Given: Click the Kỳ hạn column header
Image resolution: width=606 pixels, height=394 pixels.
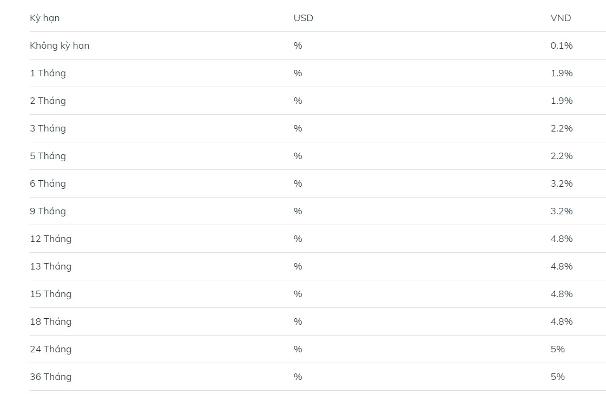Looking at the screenshot, I should 45,18.
